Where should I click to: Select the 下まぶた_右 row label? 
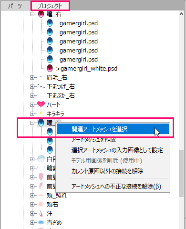click(61, 96)
